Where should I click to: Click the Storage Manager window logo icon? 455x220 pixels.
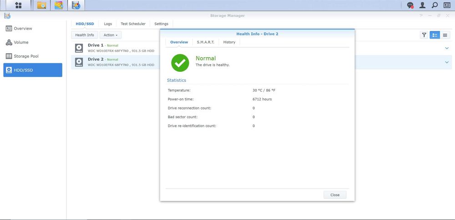coord(7,15)
